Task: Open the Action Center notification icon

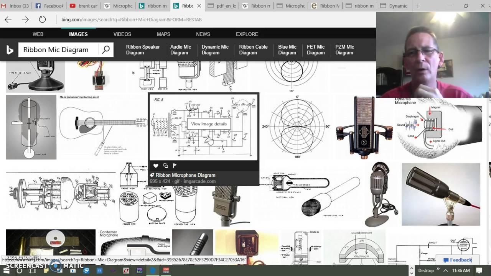Action: pyautogui.click(x=479, y=270)
